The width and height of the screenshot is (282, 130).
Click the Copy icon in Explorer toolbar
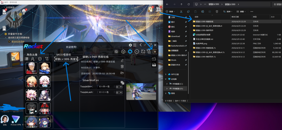188,12
